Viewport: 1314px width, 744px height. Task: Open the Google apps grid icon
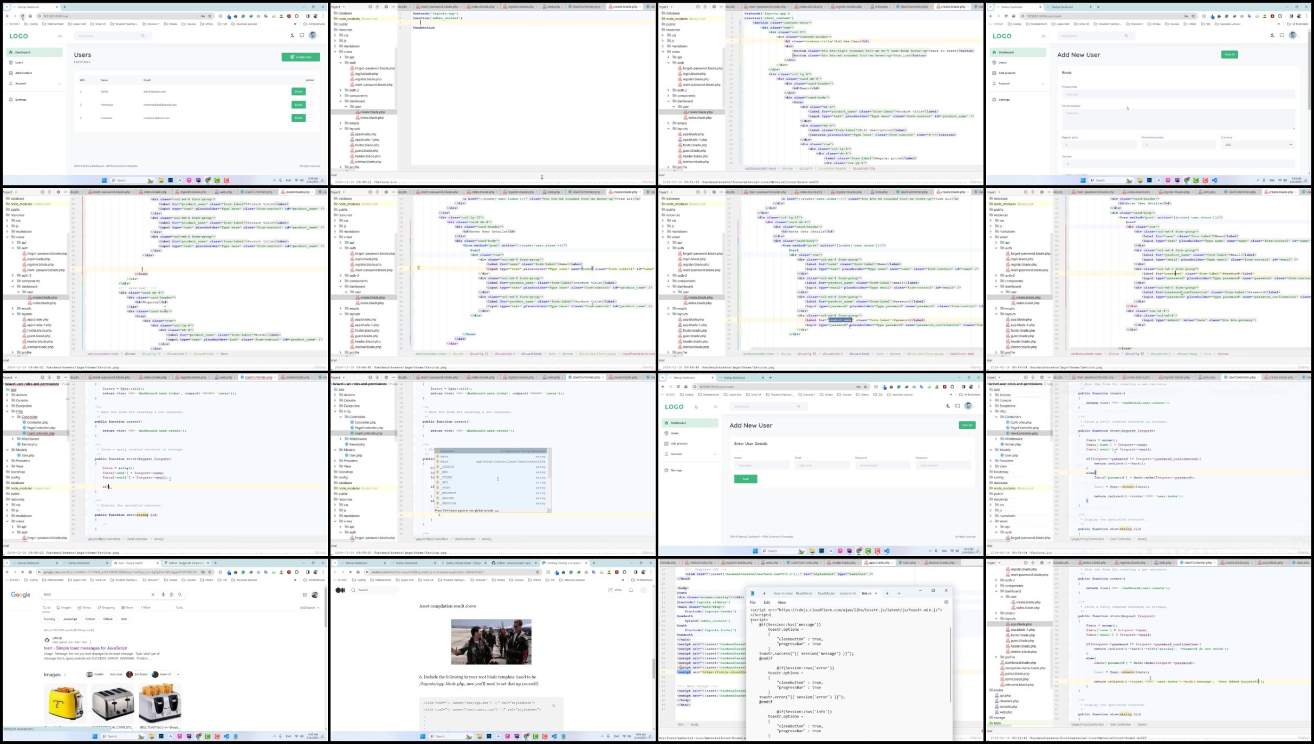point(305,594)
